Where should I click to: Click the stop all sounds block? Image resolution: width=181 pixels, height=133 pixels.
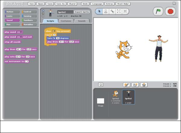click(x=13, y=42)
